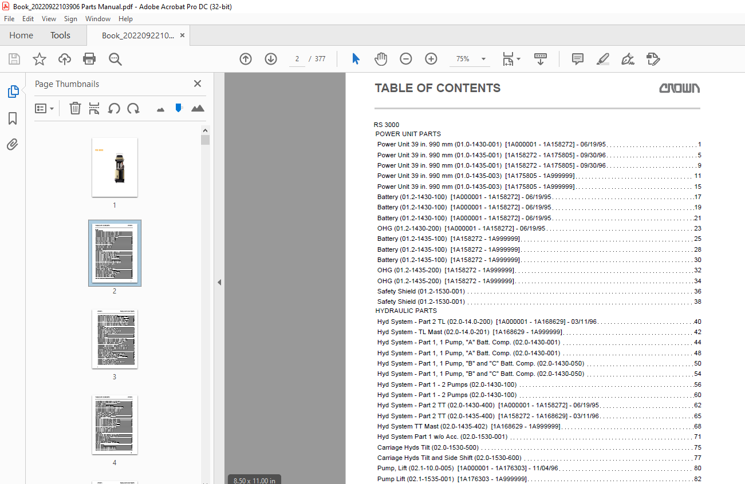Open the Window menu
Image resolution: width=745 pixels, height=484 pixels.
click(98, 19)
